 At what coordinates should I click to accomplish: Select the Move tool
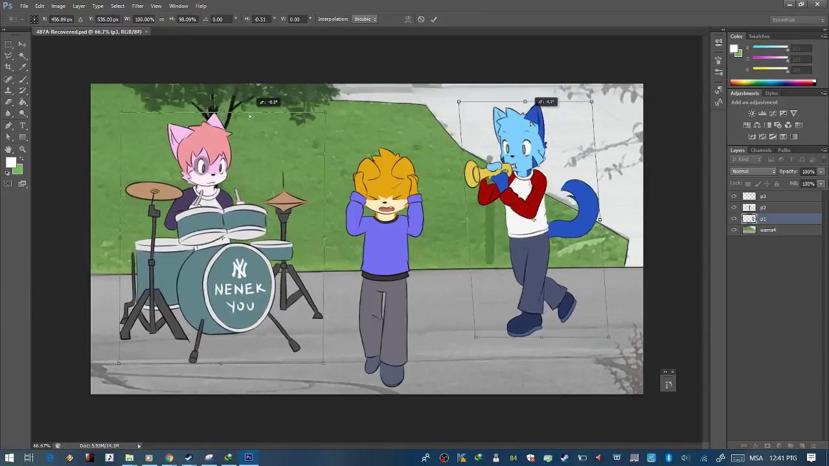pos(22,44)
